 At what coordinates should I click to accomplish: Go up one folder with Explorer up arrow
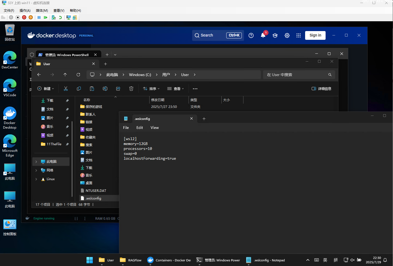[65, 75]
